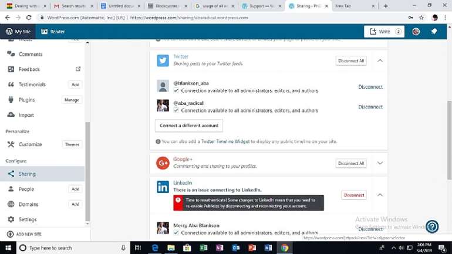Open File Explorer from the taskbar

coord(171,248)
